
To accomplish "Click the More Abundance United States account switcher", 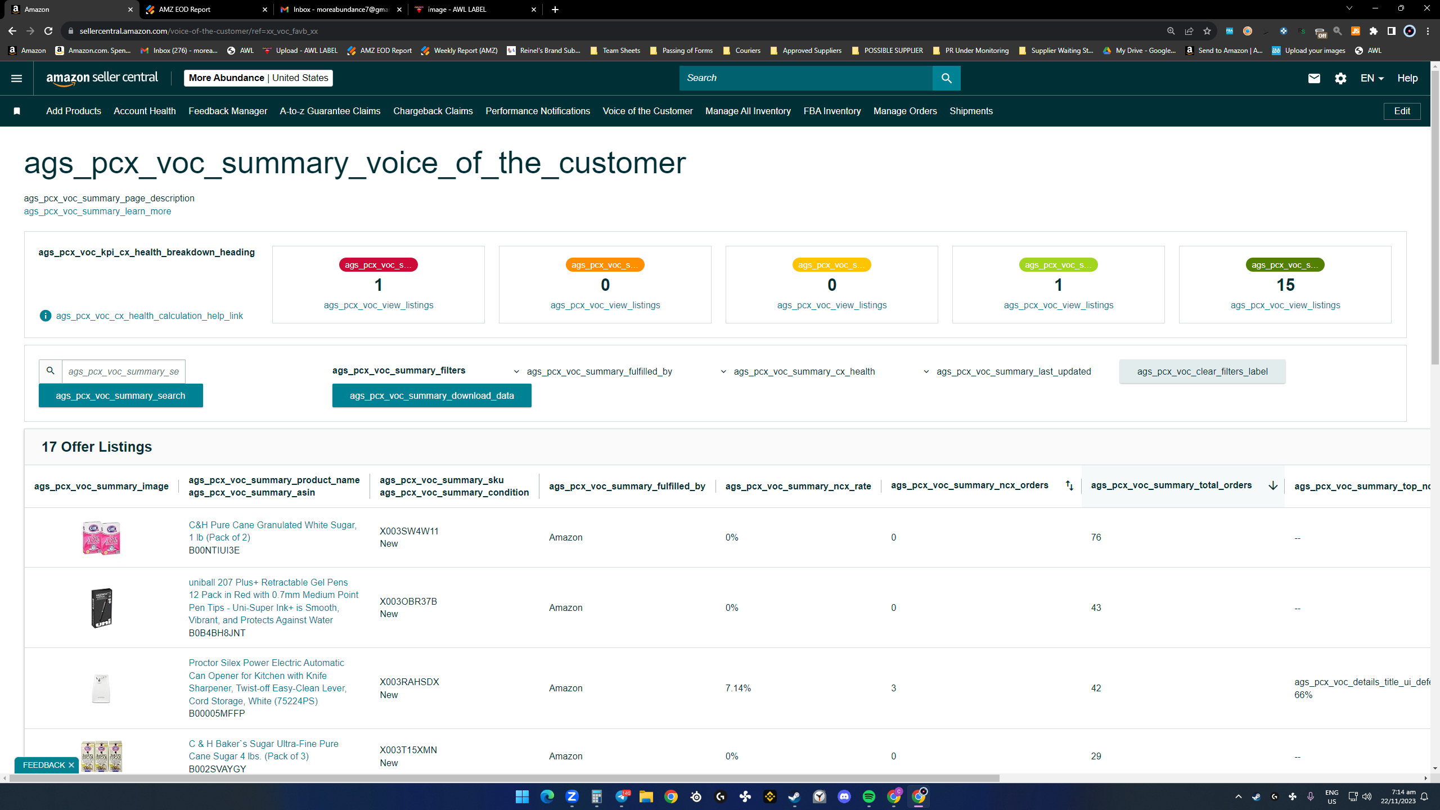I will click(258, 78).
